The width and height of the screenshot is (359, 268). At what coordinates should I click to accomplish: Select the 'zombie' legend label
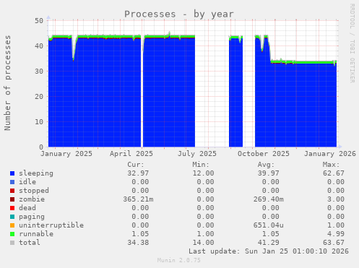click(x=32, y=199)
